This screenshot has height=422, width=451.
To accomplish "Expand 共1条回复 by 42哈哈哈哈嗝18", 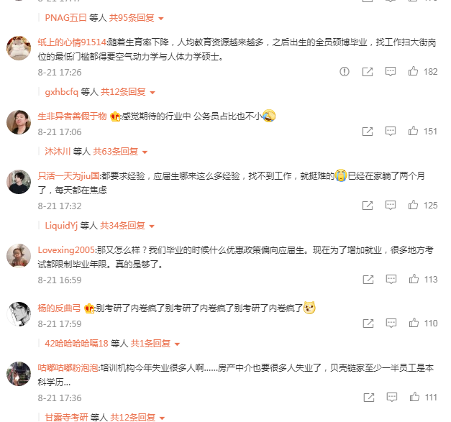I will tap(155, 344).
